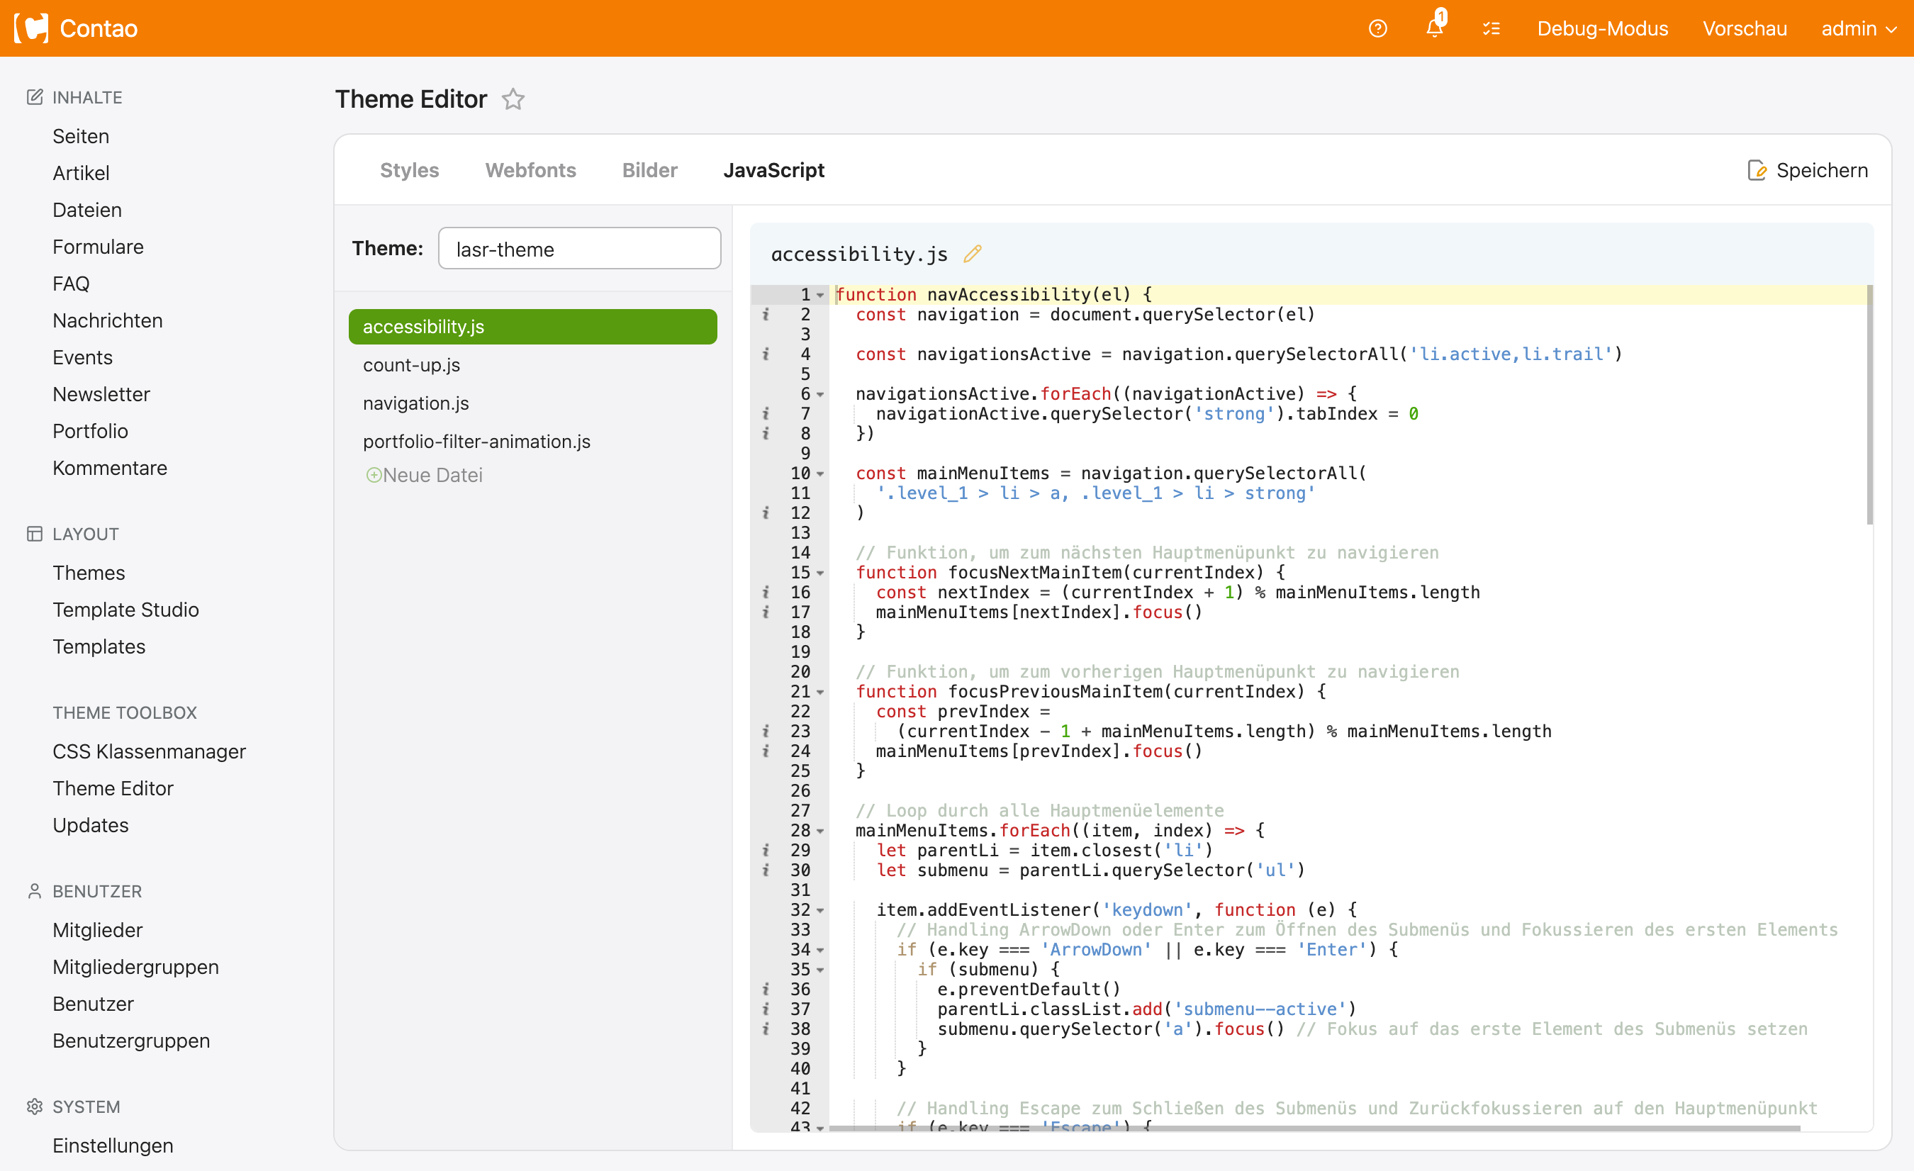Screen dimensions: 1914x1171
Task: Click the info marker on line 7
Action: [766, 414]
